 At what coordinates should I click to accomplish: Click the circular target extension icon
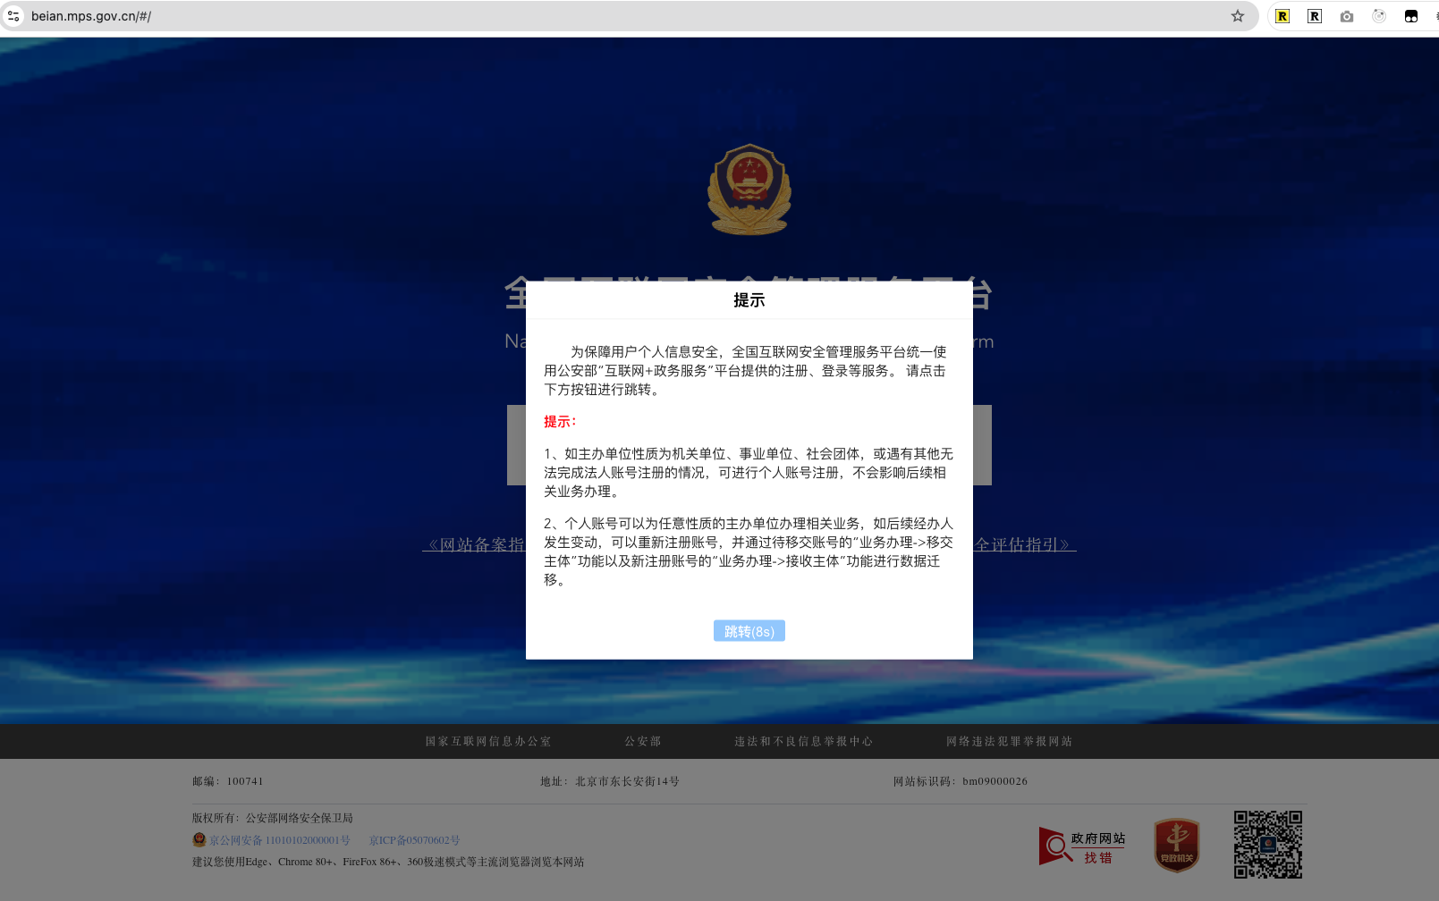[x=1379, y=16]
